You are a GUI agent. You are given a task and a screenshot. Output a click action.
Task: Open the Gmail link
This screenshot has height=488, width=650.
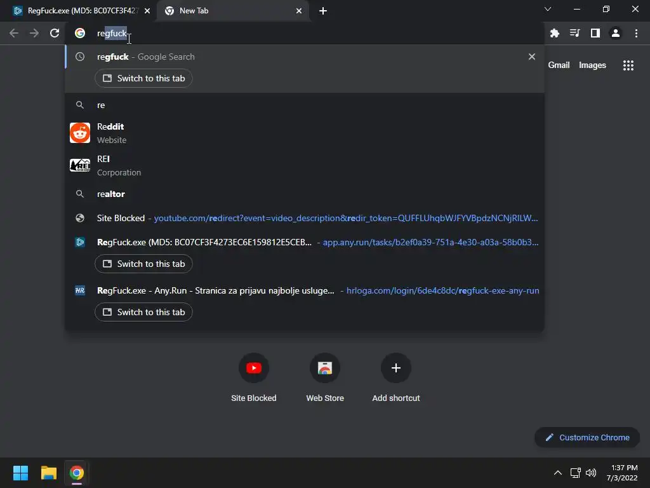pyautogui.click(x=559, y=65)
